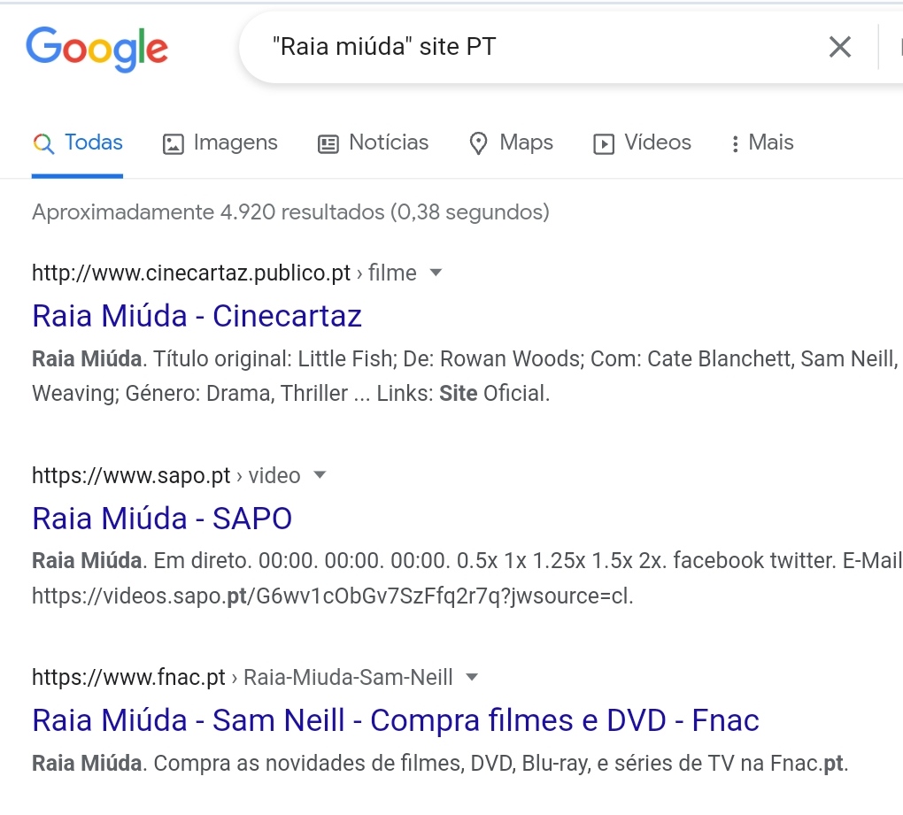Screen dimensions: 903x815
Task: Switch to the Imagens tab
Action: point(235,142)
